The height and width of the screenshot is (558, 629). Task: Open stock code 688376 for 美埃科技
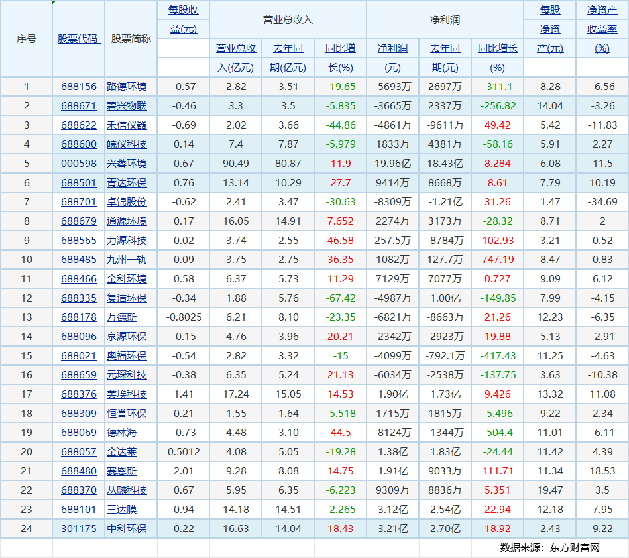78,394
